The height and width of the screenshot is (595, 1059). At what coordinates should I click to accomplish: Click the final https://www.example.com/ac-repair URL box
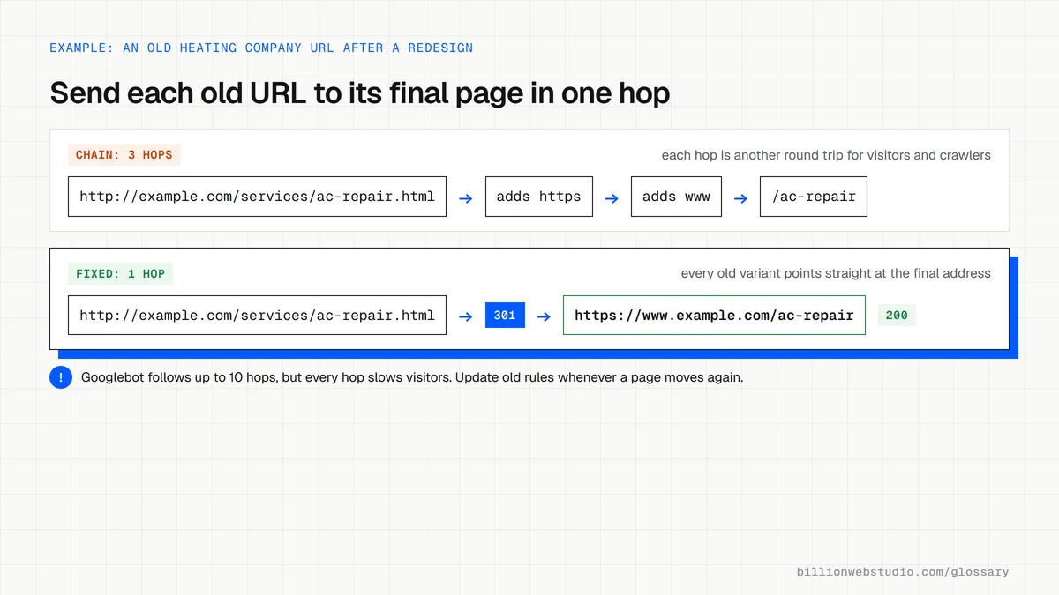point(714,316)
